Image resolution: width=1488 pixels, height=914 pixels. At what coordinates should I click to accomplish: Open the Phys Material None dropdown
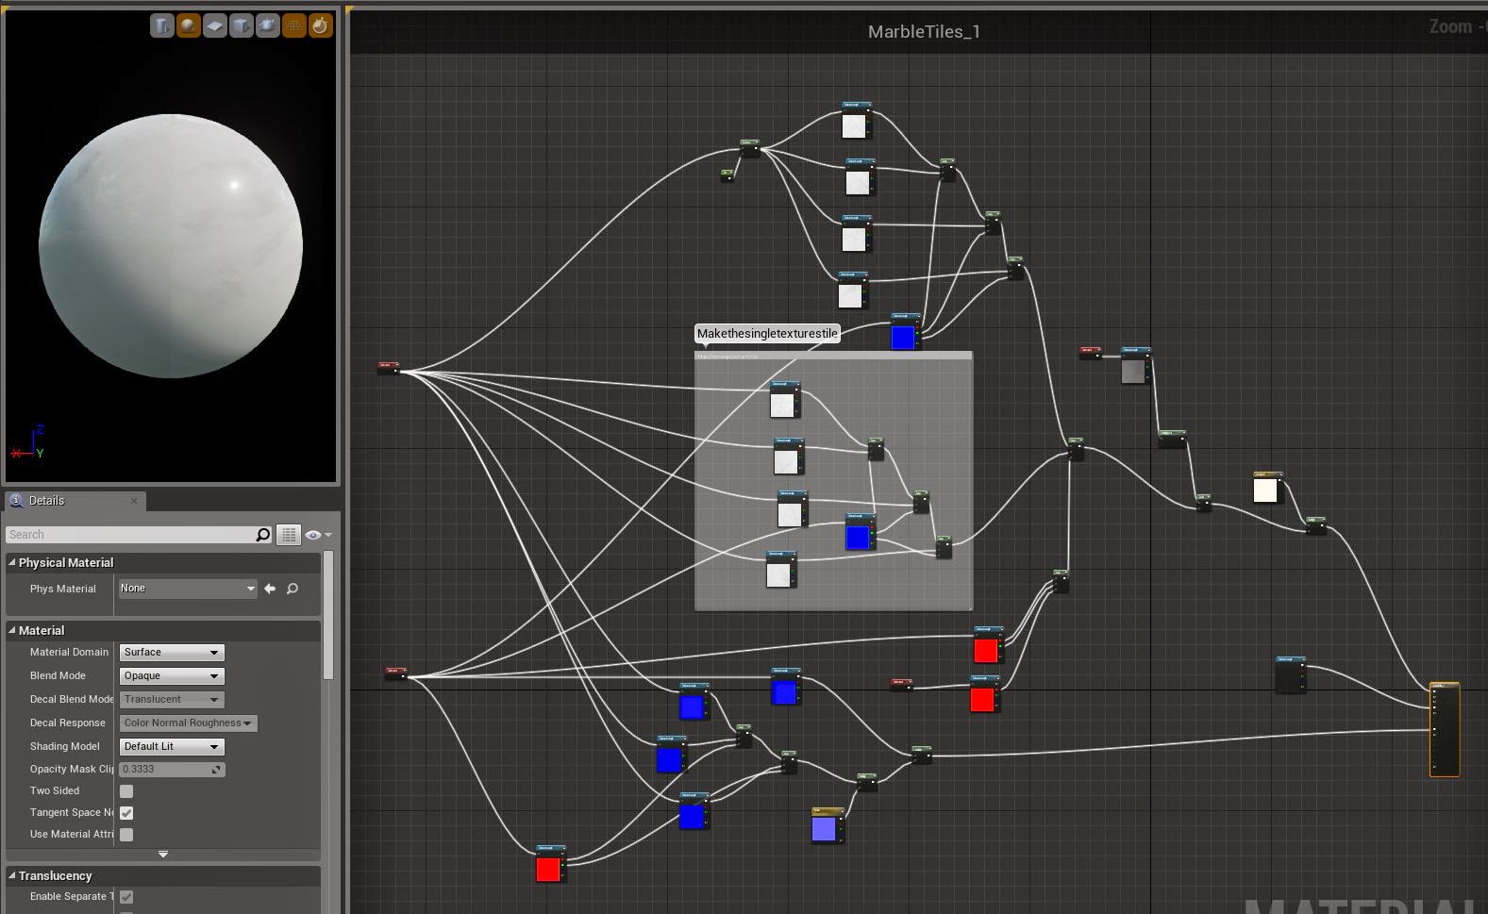pyautogui.click(x=188, y=589)
